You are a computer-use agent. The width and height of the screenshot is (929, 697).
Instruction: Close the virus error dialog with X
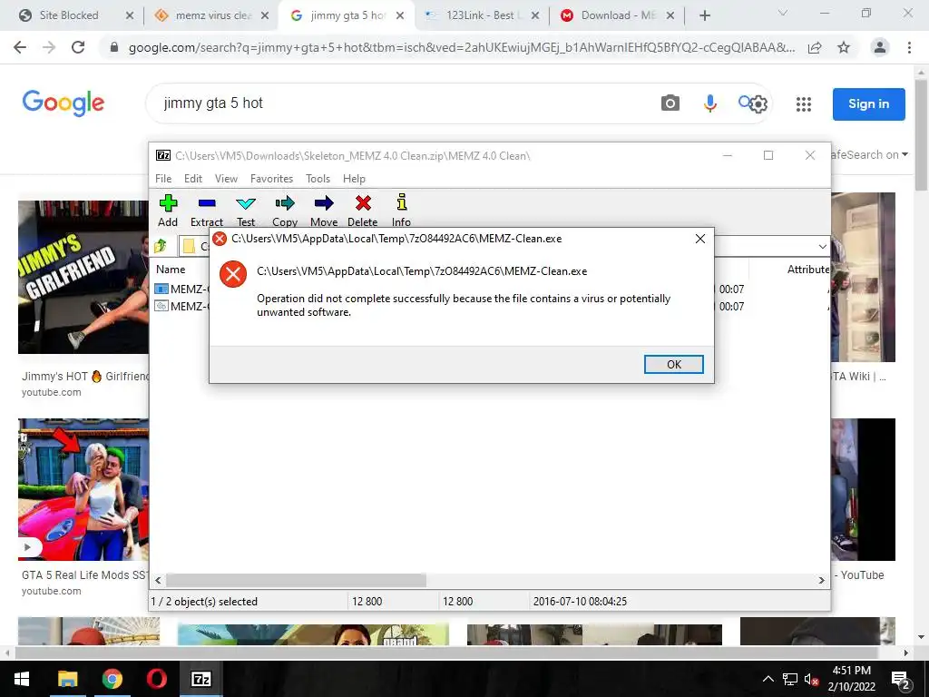pyautogui.click(x=699, y=239)
